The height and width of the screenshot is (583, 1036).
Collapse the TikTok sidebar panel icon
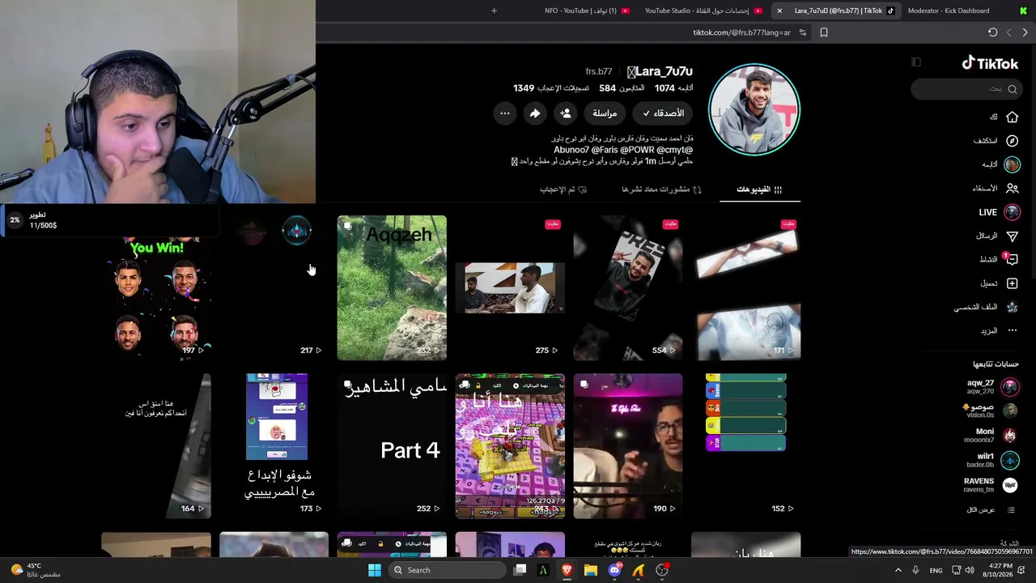pos(916,62)
